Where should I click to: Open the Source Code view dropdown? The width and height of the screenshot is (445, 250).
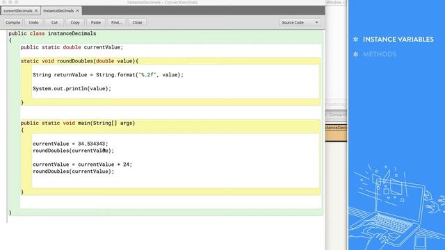coord(300,22)
